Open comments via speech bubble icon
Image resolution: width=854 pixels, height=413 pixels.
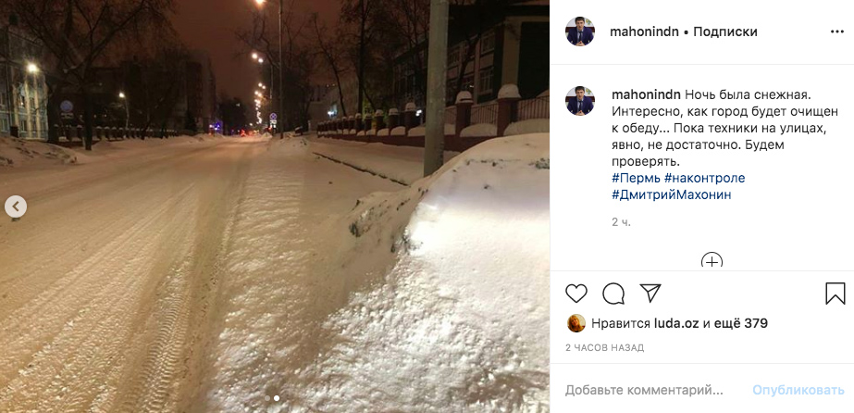[x=613, y=294]
